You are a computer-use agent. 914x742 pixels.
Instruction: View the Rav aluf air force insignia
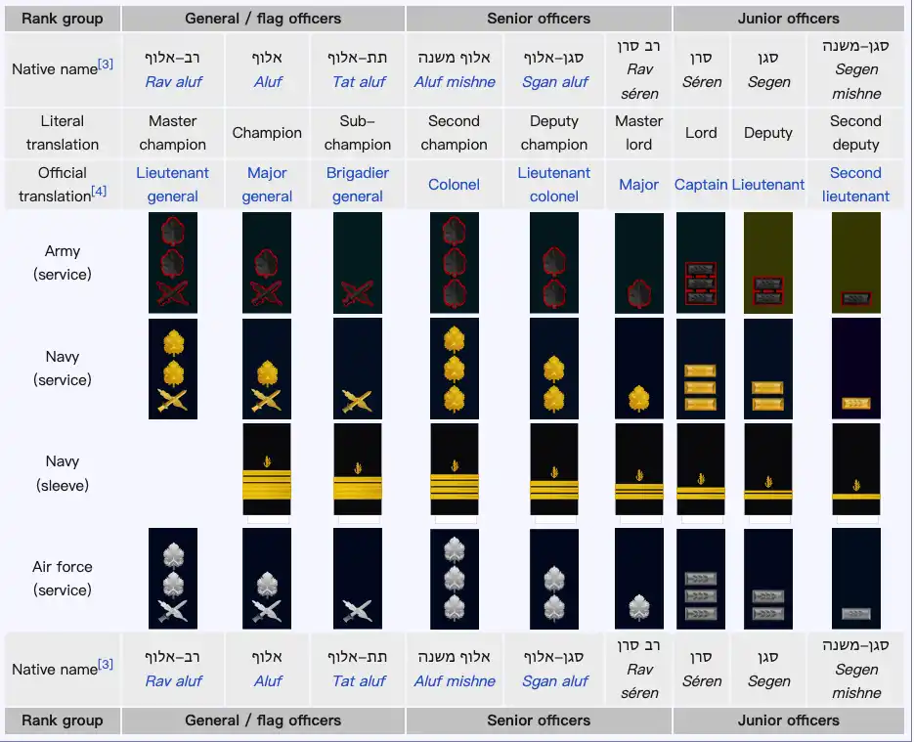point(173,578)
